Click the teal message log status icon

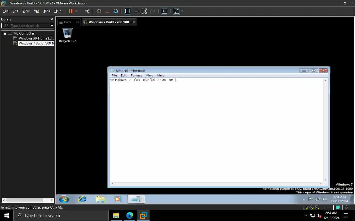[x=338, y=207]
